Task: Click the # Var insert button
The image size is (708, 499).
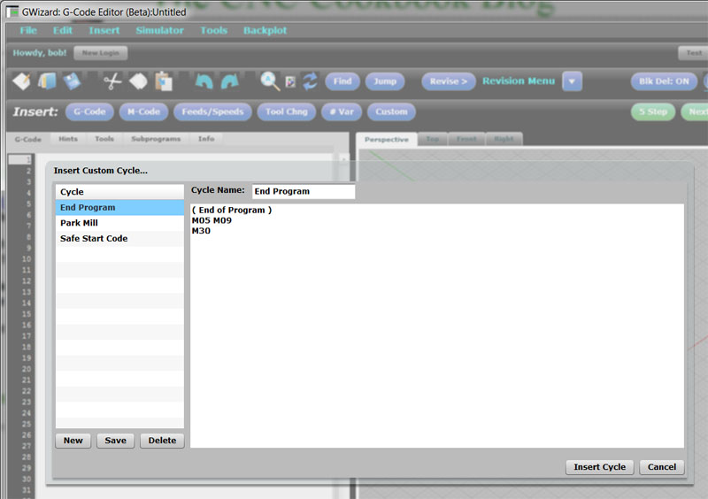Action: click(342, 111)
